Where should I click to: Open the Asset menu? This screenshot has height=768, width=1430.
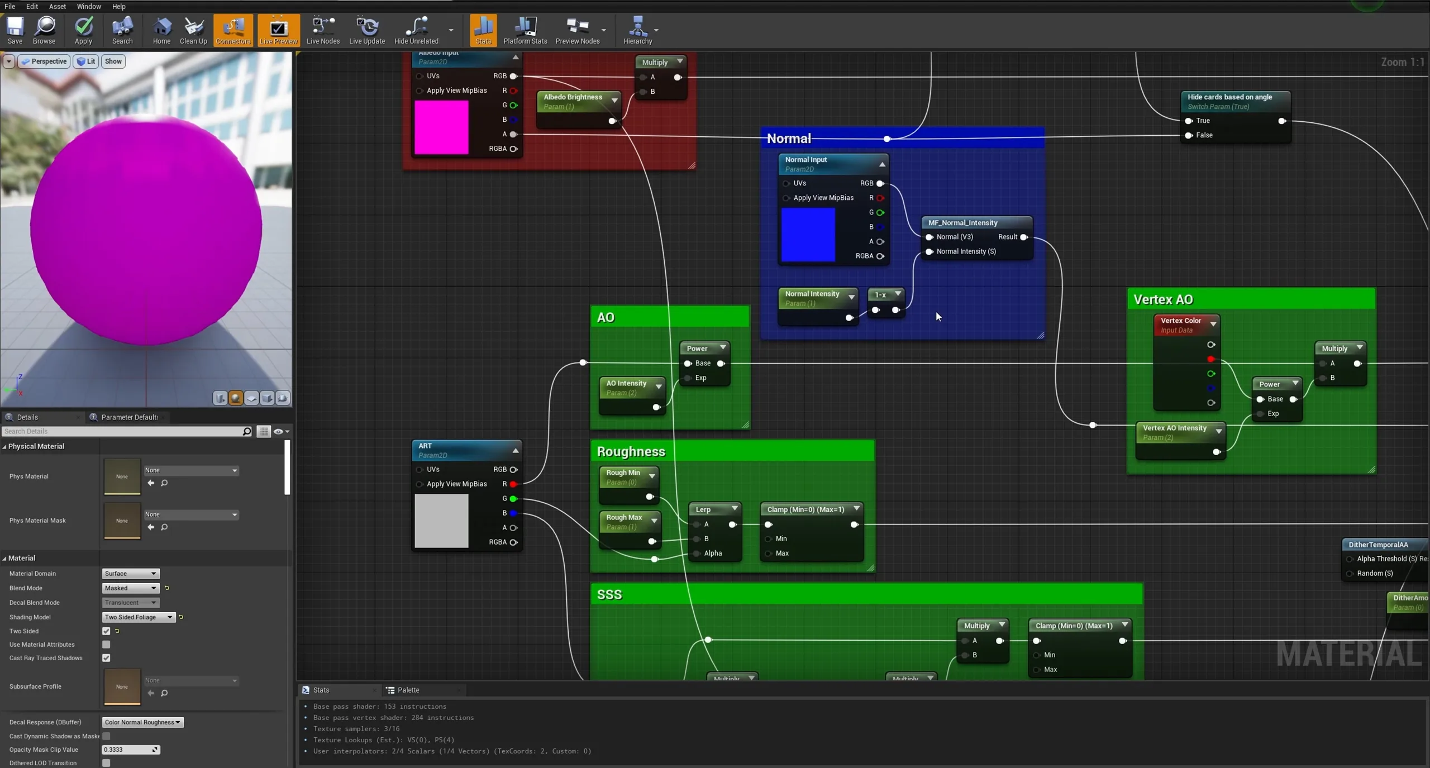(57, 6)
